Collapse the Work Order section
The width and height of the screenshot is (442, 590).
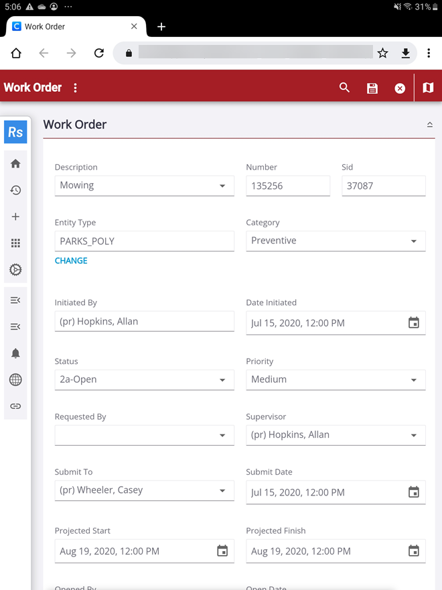429,125
